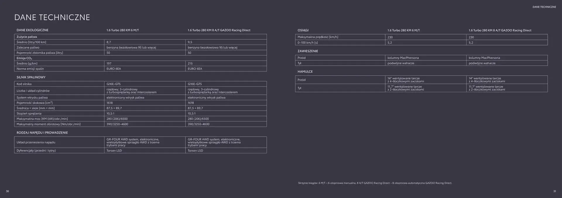
Task: Click page number 30 at bottom left
Action: 7,191
